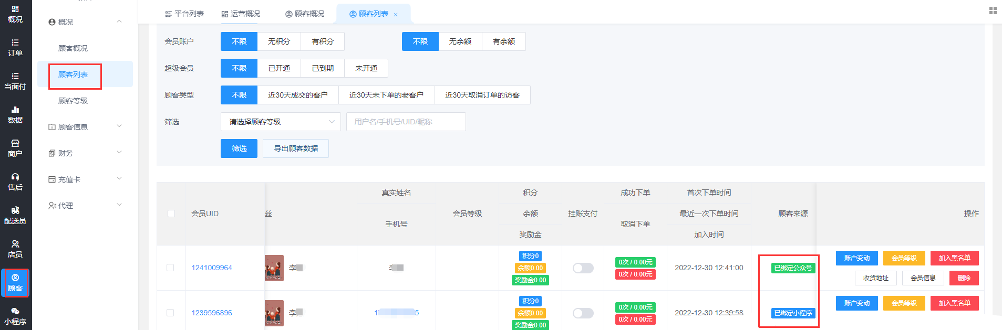The height and width of the screenshot is (330, 1002).
Task: Switch to the 运营概况 tab
Action: click(241, 14)
